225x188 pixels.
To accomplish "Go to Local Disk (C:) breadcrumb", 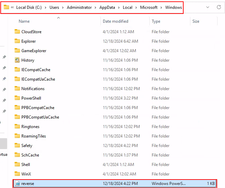I will tap(29, 7).
